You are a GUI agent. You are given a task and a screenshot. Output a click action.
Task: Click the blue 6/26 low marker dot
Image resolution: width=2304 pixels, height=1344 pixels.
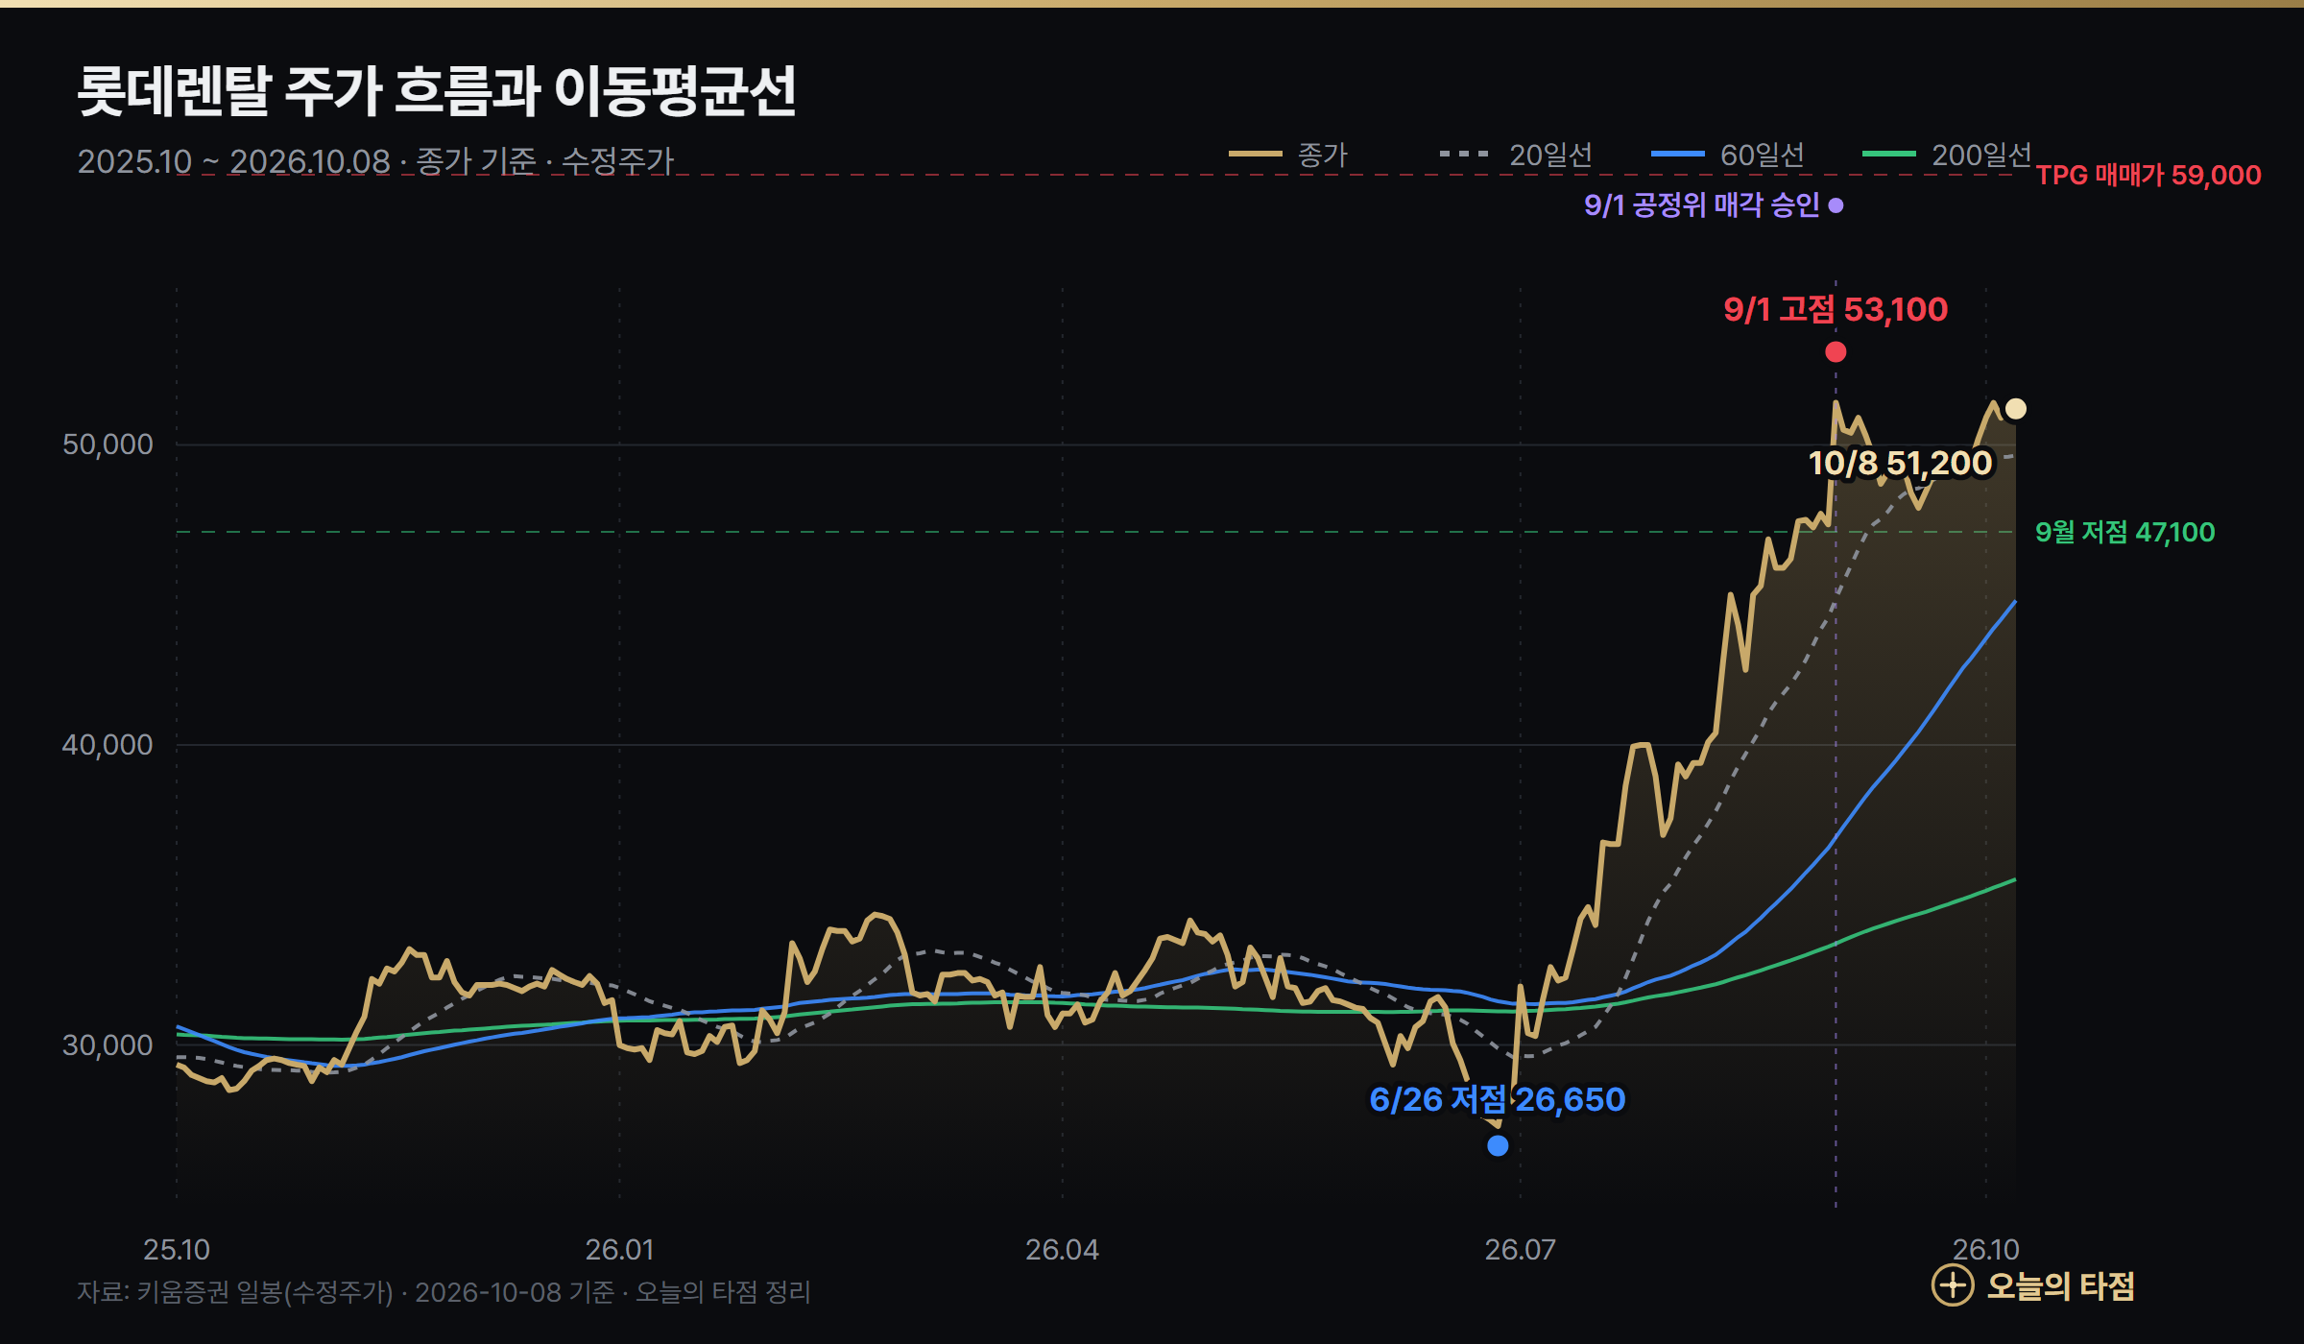point(1498,1145)
